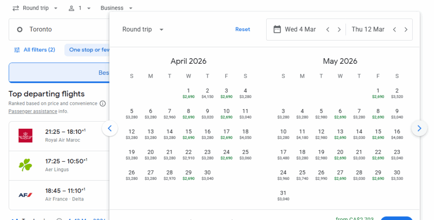The height and width of the screenshot is (220, 434).
Task: Show next months with right chevron button
Action: [x=419, y=128]
